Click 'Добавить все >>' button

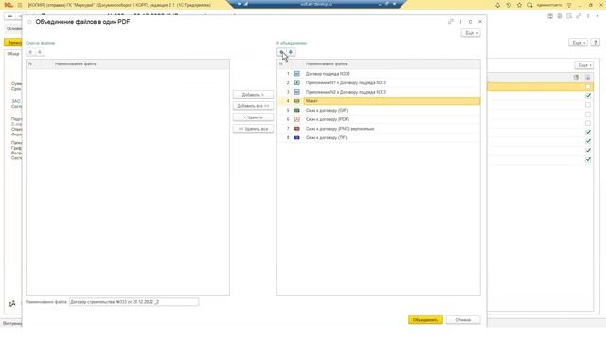point(253,106)
